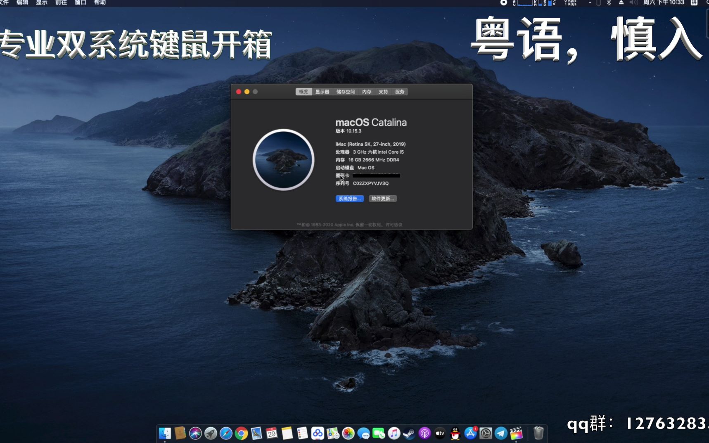The image size is (709, 443).
Task: Switch to the 显示器 tab
Action: (x=322, y=92)
